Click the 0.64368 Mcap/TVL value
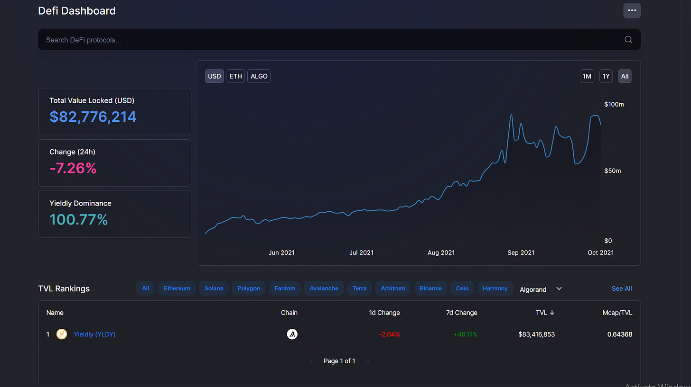 pos(620,334)
